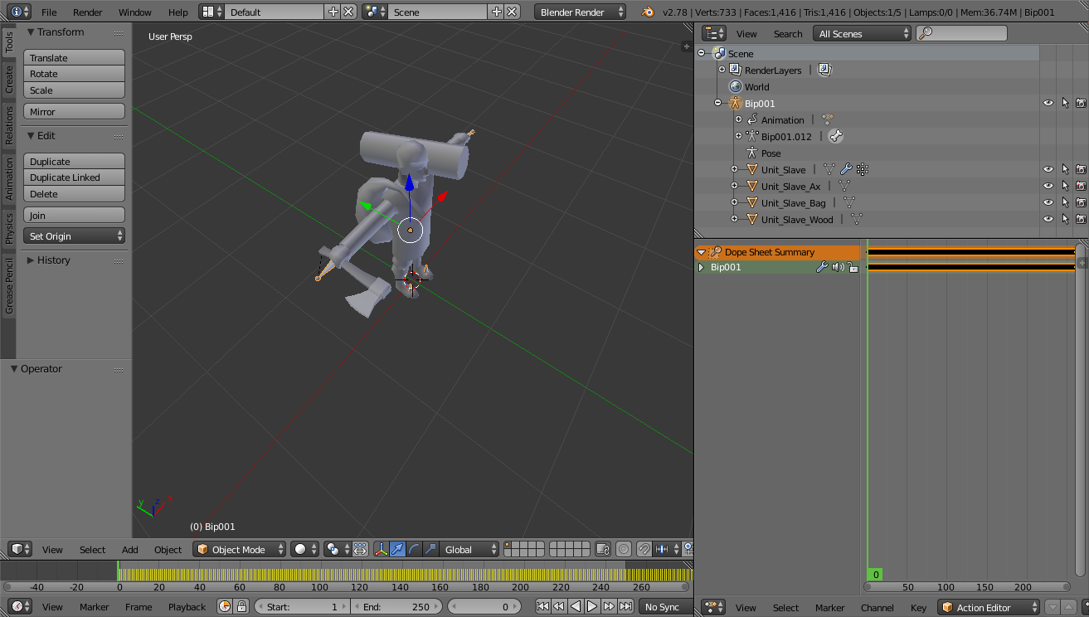Open outliner editor type selector

coord(714,33)
